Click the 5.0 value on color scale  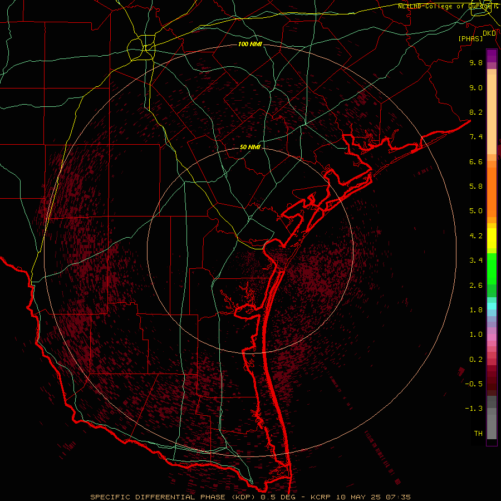(x=476, y=211)
